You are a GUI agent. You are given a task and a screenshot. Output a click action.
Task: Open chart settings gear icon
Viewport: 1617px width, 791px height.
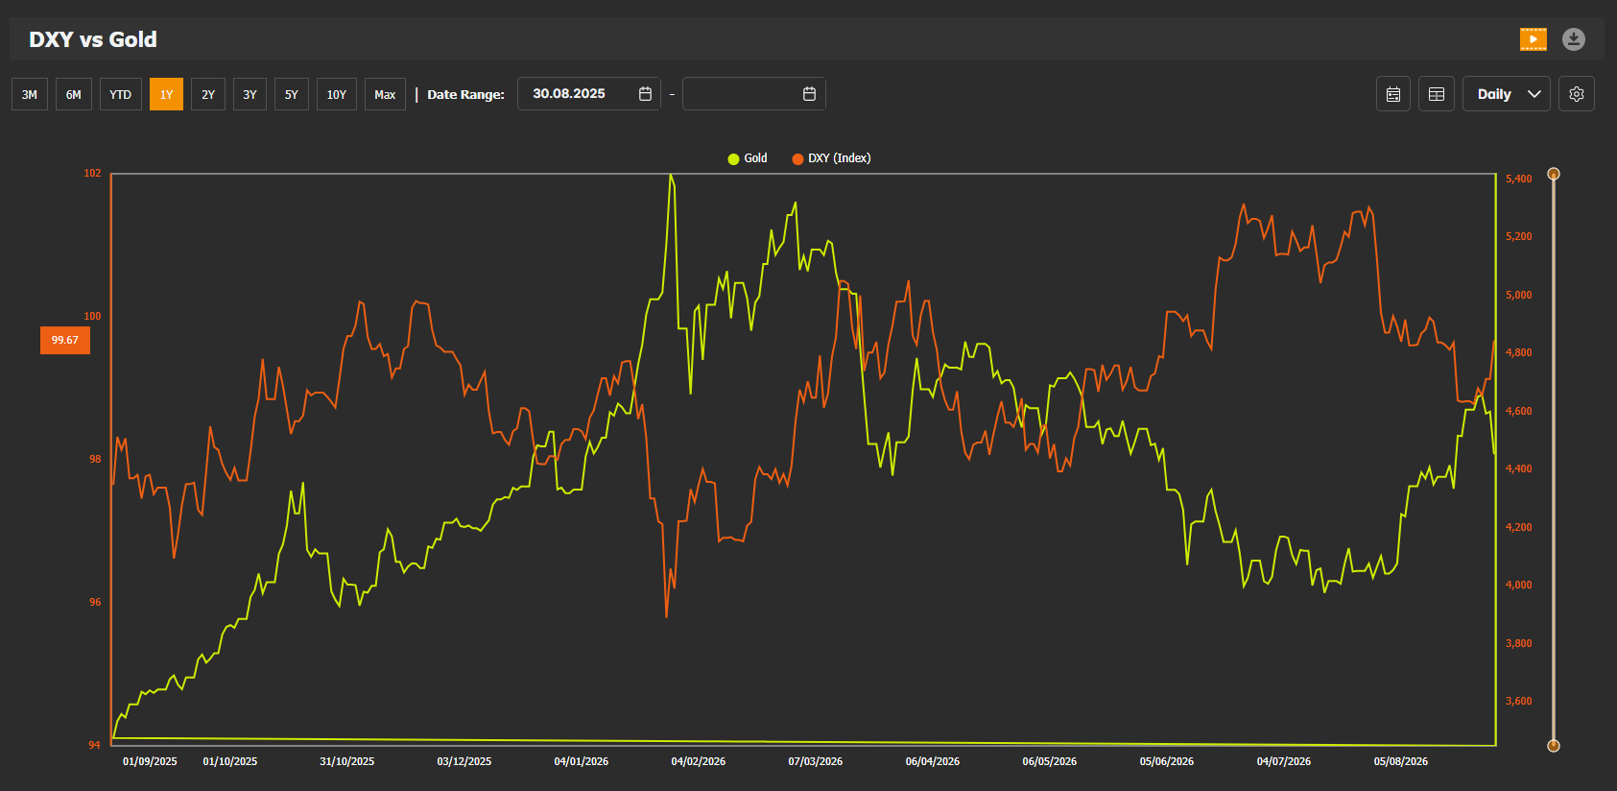point(1577,94)
